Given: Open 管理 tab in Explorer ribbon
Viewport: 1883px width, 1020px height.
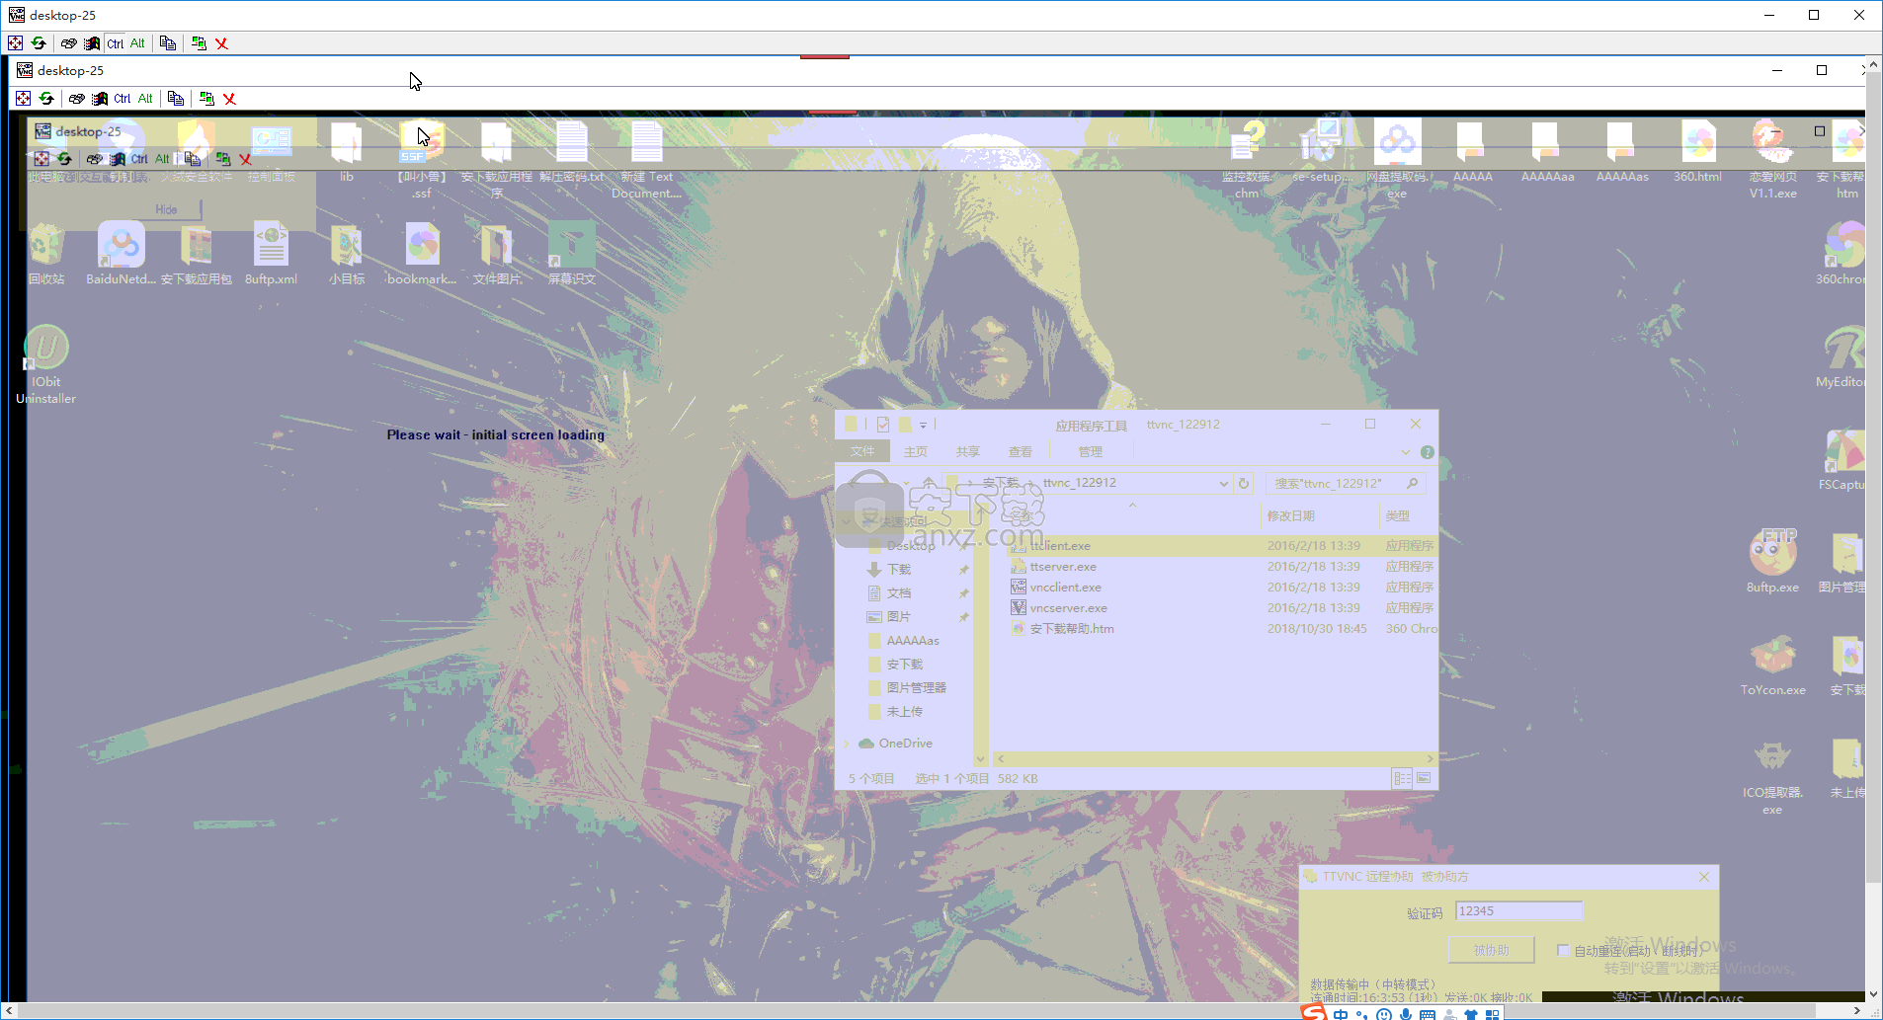Looking at the screenshot, I should tap(1090, 451).
